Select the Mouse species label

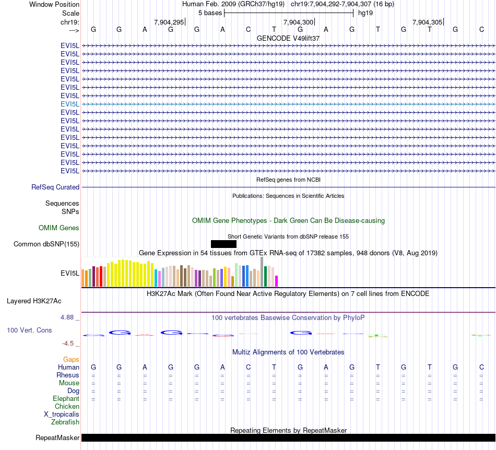69,383
